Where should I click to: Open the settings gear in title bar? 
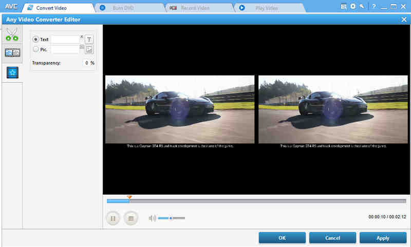(x=353, y=6)
